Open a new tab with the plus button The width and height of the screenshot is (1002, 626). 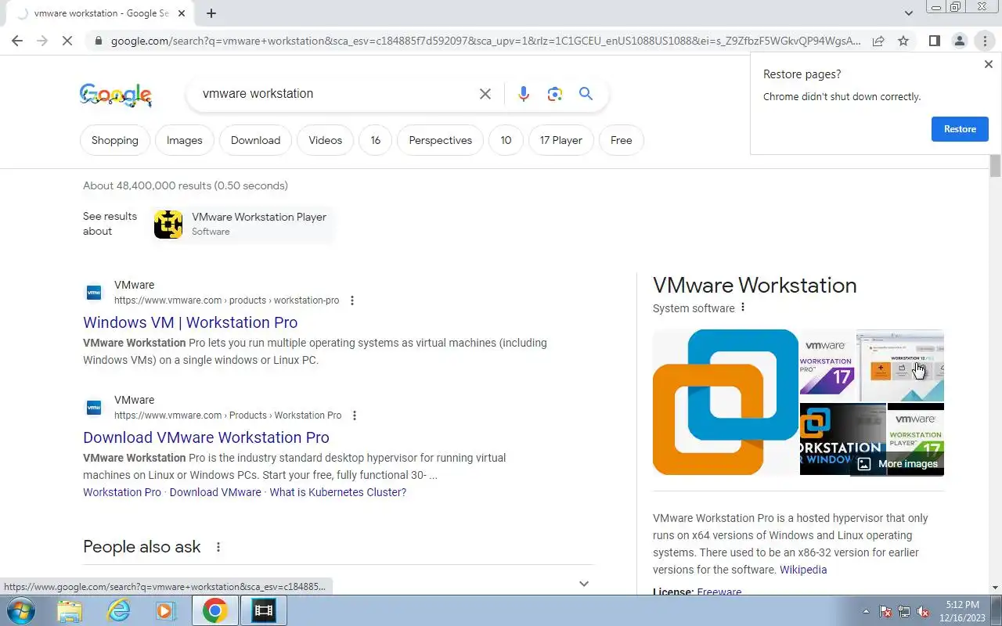(211, 13)
